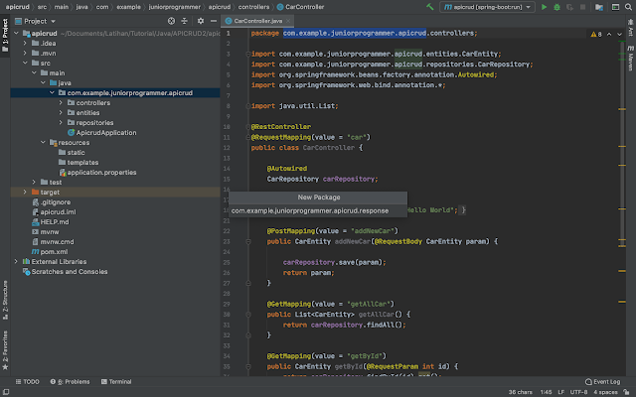Open Project panel settings gear
The width and height of the screenshot is (636, 397).
(x=201, y=21)
